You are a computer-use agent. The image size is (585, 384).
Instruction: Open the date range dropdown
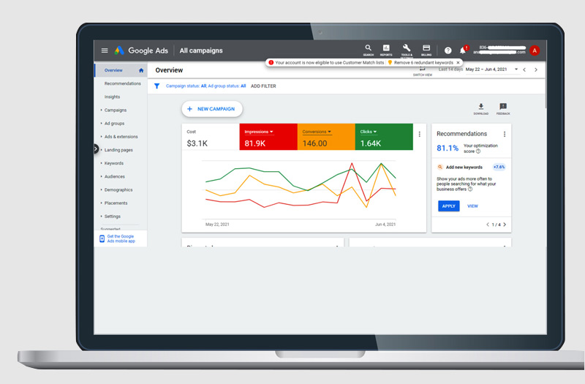(x=516, y=69)
